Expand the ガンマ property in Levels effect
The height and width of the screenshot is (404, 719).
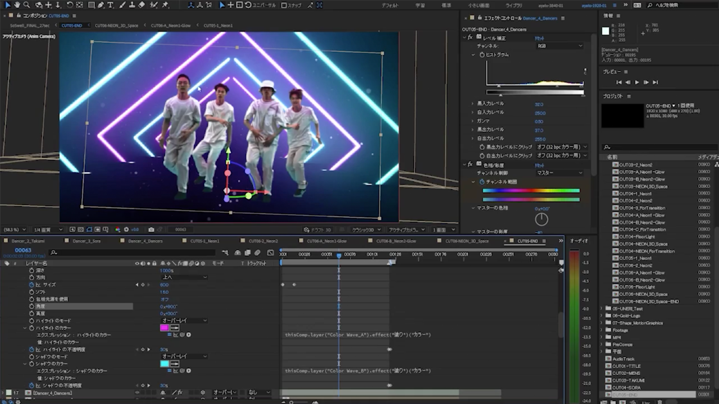point(472,121)
